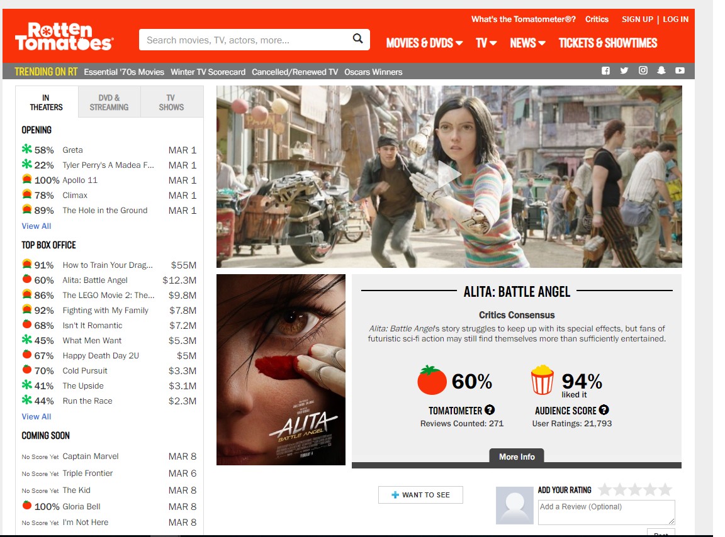This screenshot has width=725, height=537.
Task: Click the Want to See button
Action: 420,495
